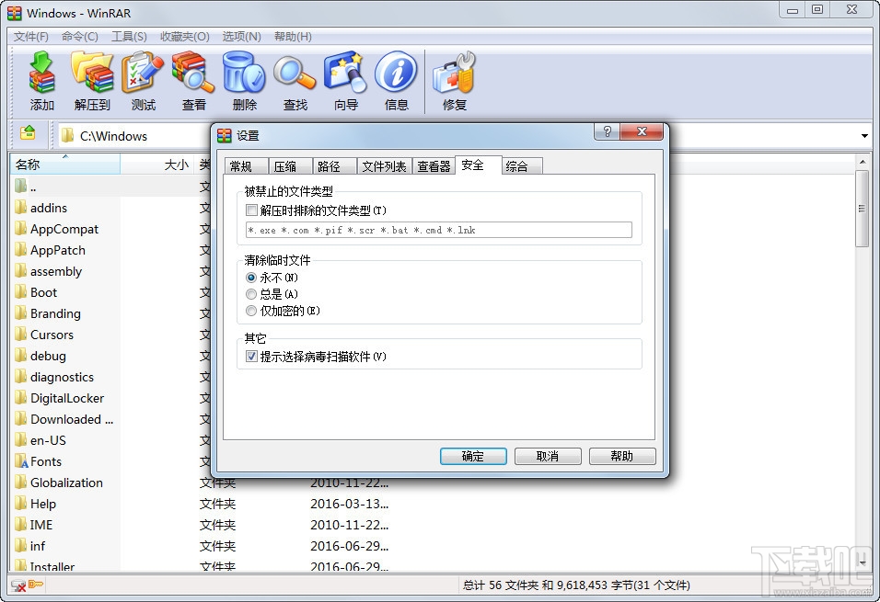880x602 pixels.
Task: Switch to the 压缩 tab
Action: (x=288, y=165)
